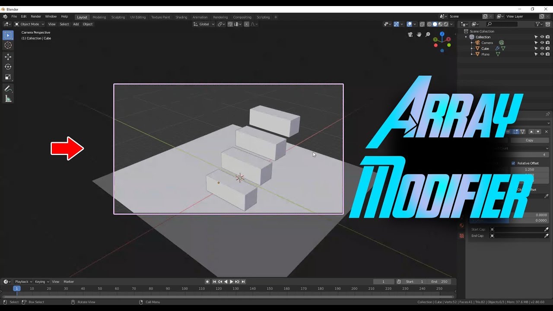
Task: Click the Start Cap eyedropper icon
Action: click(x=546, y=229)
